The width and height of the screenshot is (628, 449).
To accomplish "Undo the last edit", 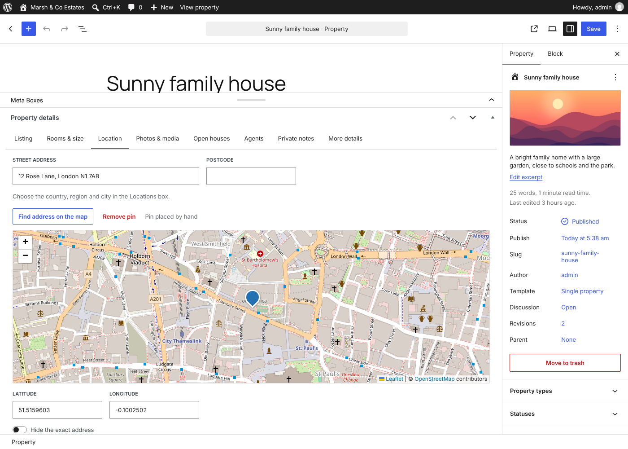I will [x=47, y=29].
